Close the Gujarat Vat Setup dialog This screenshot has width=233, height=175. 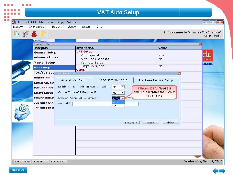(179, 73)
